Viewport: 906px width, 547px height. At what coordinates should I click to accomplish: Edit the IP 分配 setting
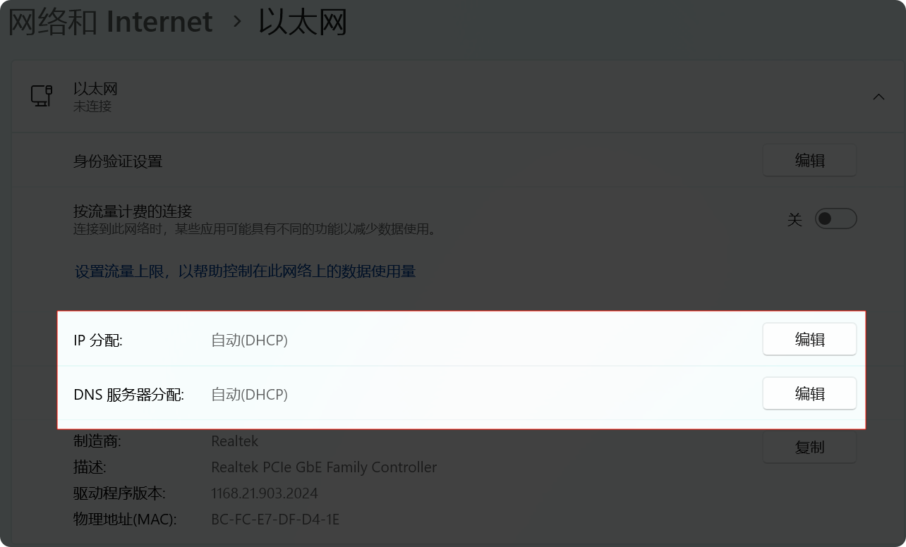click(x=809, y=340)
